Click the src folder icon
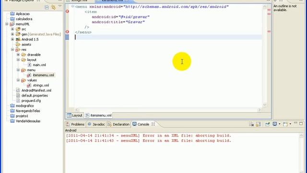307x173 pixels. click(x=18, y=29)
